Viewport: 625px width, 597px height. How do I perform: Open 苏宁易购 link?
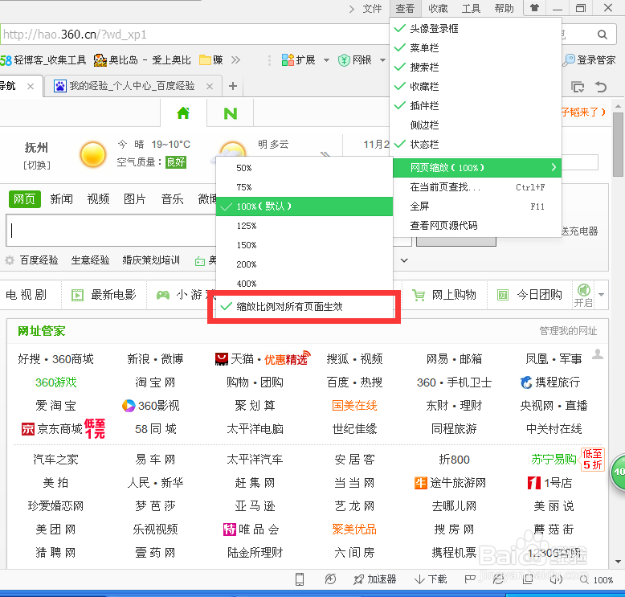554,460
